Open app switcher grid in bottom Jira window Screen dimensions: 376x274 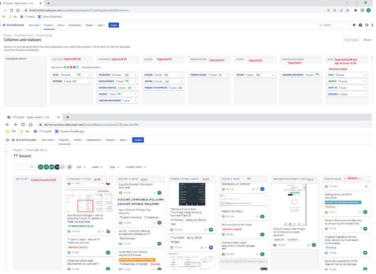8,140
